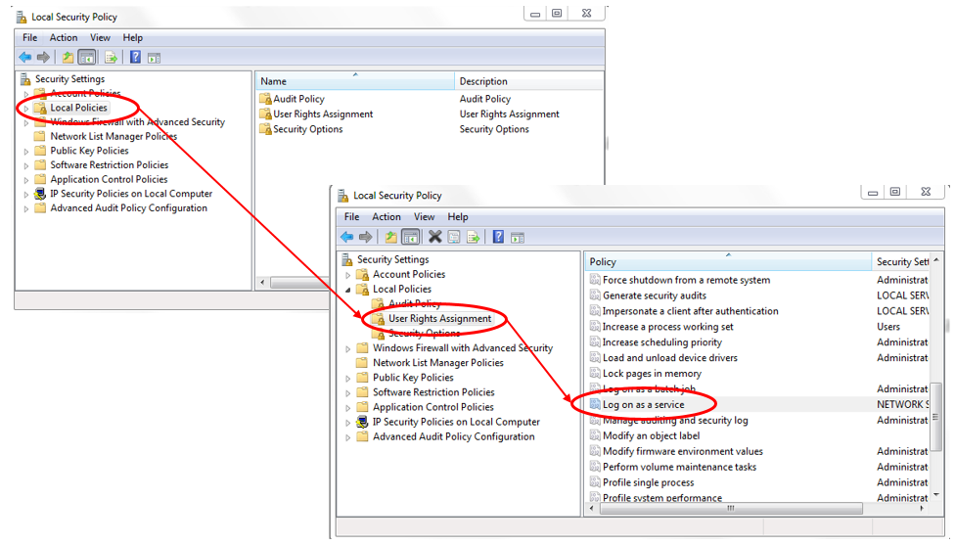Click the blue Help icon in the front window toolbar
This screenshot has width=955, height=545.
pos(498,237)
